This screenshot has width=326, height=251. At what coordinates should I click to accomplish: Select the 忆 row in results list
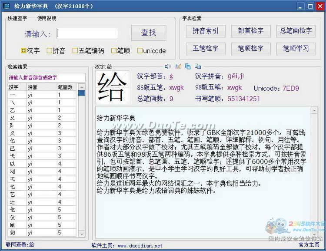(42, 187)
